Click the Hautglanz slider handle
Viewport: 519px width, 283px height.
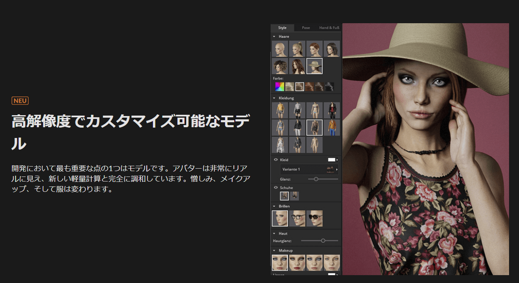tap(323, 240)
